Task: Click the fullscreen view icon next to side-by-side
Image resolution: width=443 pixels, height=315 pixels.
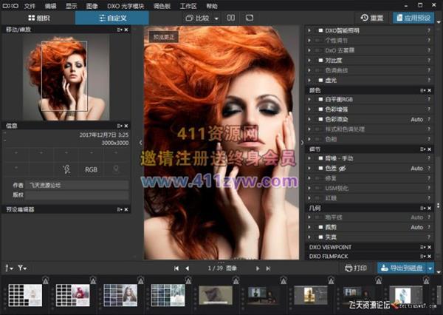Action: 250,17
